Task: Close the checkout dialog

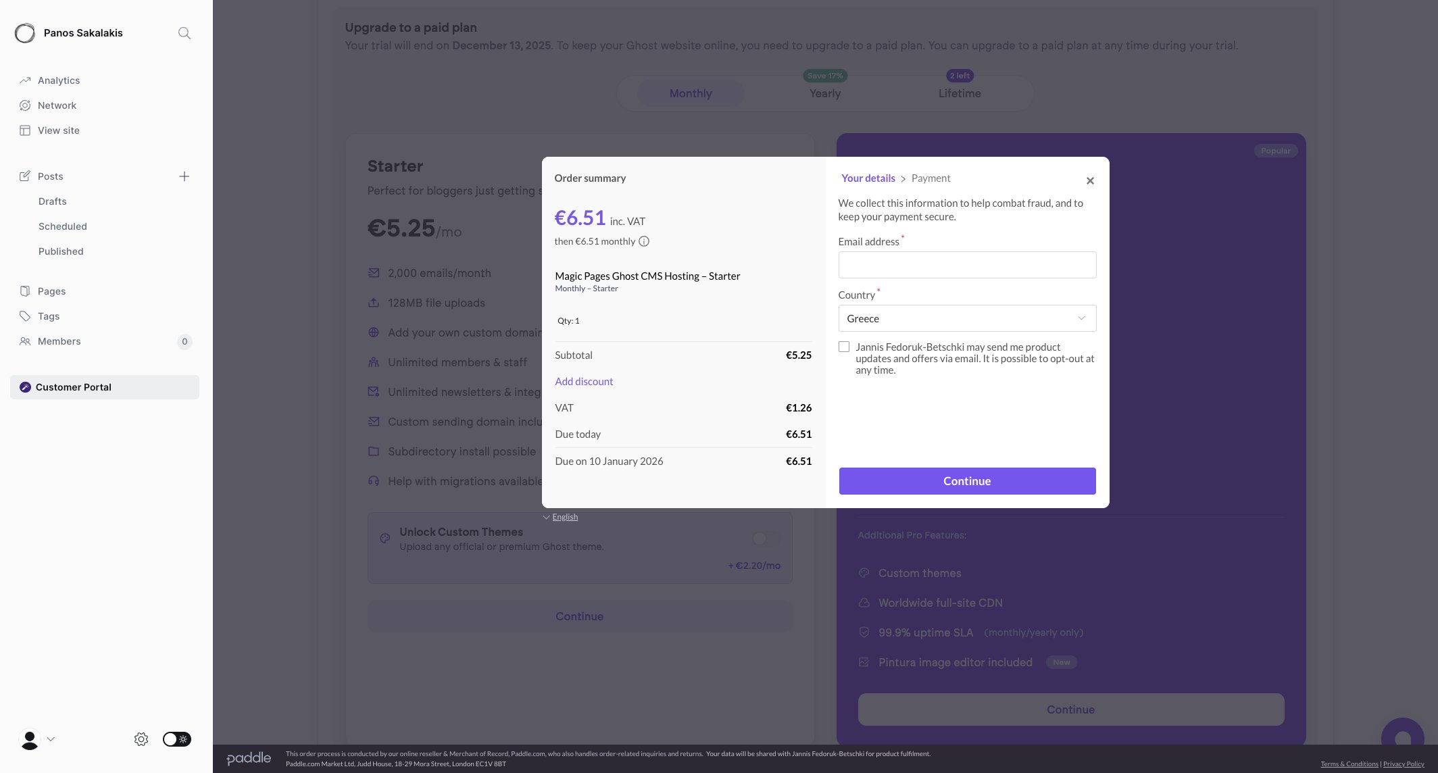Action: point(1090,180)
